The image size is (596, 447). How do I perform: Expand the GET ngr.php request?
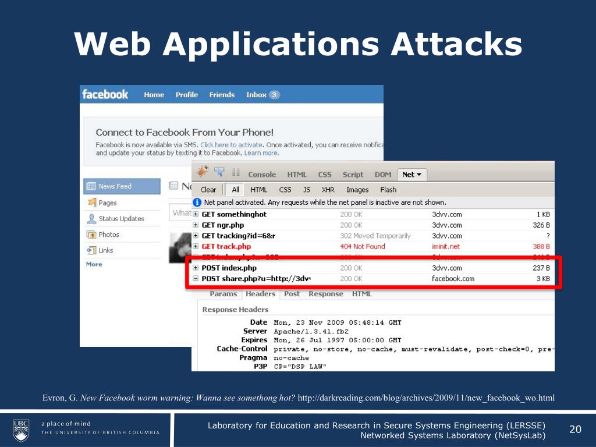[196, 225]
